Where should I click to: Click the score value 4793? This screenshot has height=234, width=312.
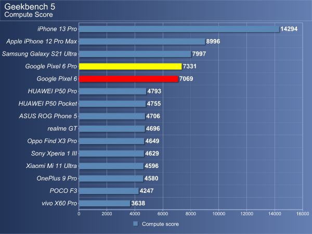click(x=154, y=91)
